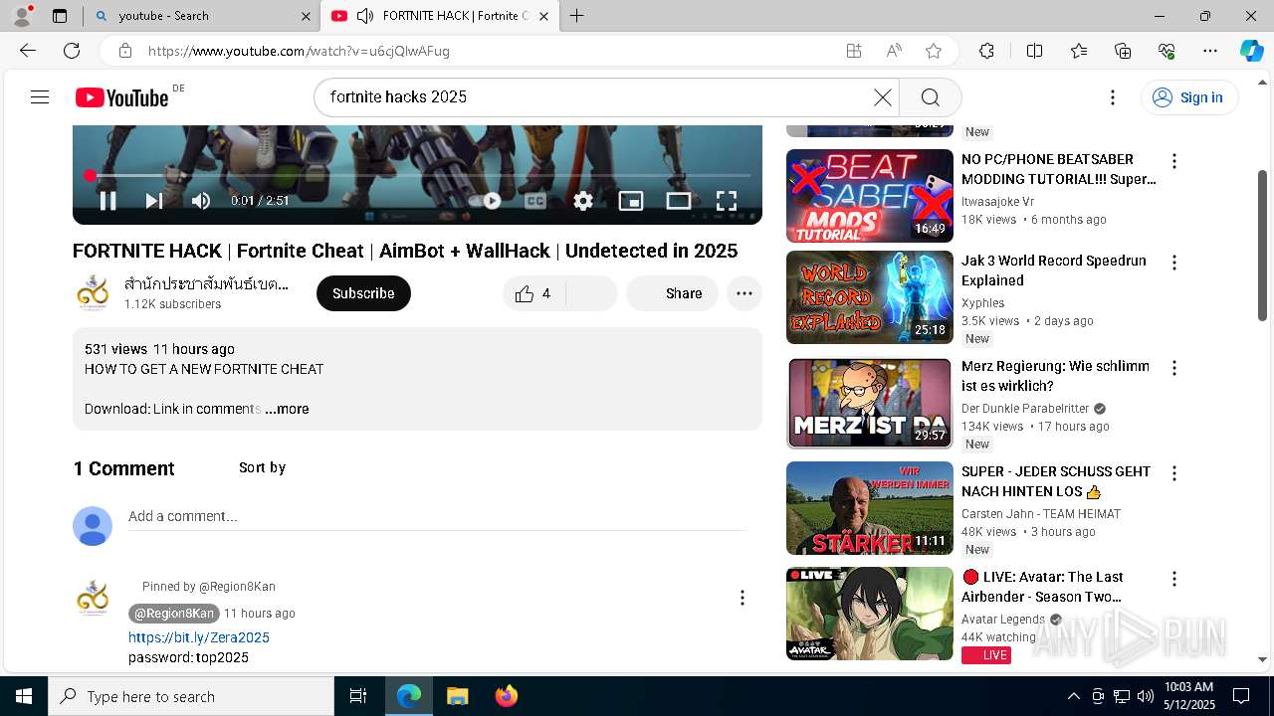Open video player settings gear
Image resolution: width=1274 pixels, height=716 pixels.
click(x=583, y=201)
